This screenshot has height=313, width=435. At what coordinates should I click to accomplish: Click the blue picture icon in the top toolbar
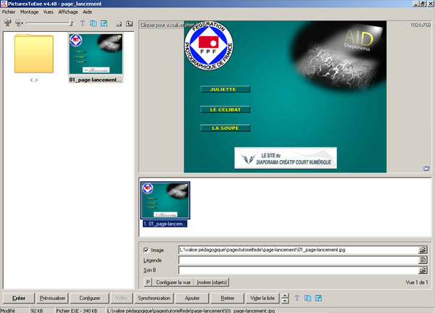pyautogui.click(x=104, y=23)
